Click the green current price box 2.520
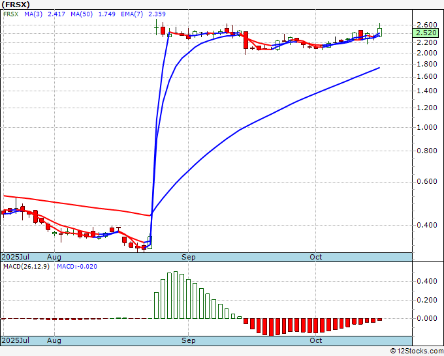The height and width of the screenshot is (356, 444). 426,33
